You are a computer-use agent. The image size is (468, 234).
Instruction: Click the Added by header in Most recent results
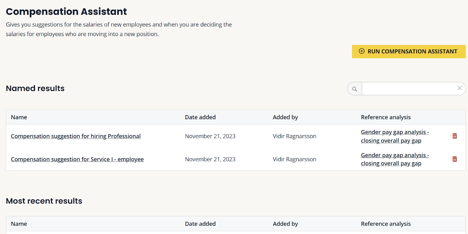285,224
